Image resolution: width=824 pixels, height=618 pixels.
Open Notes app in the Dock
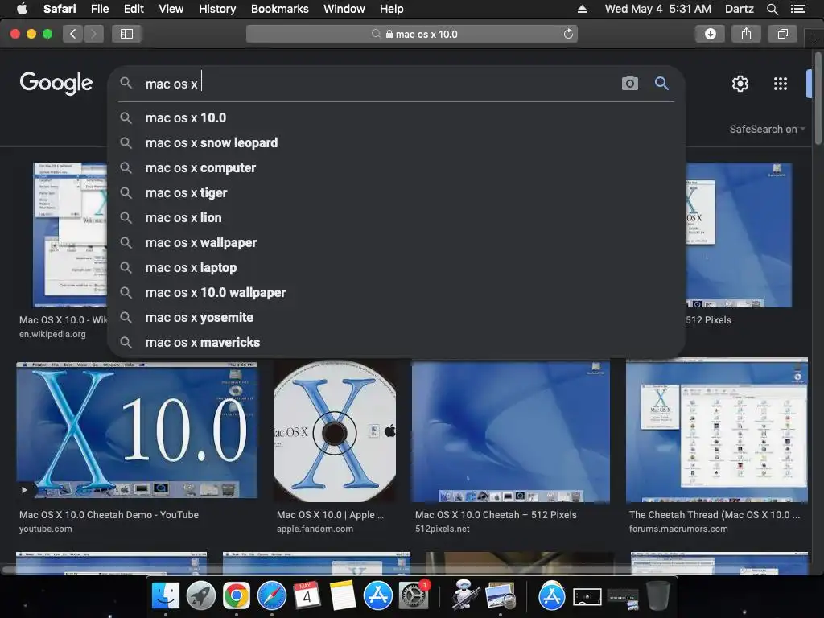pos(343,596)
